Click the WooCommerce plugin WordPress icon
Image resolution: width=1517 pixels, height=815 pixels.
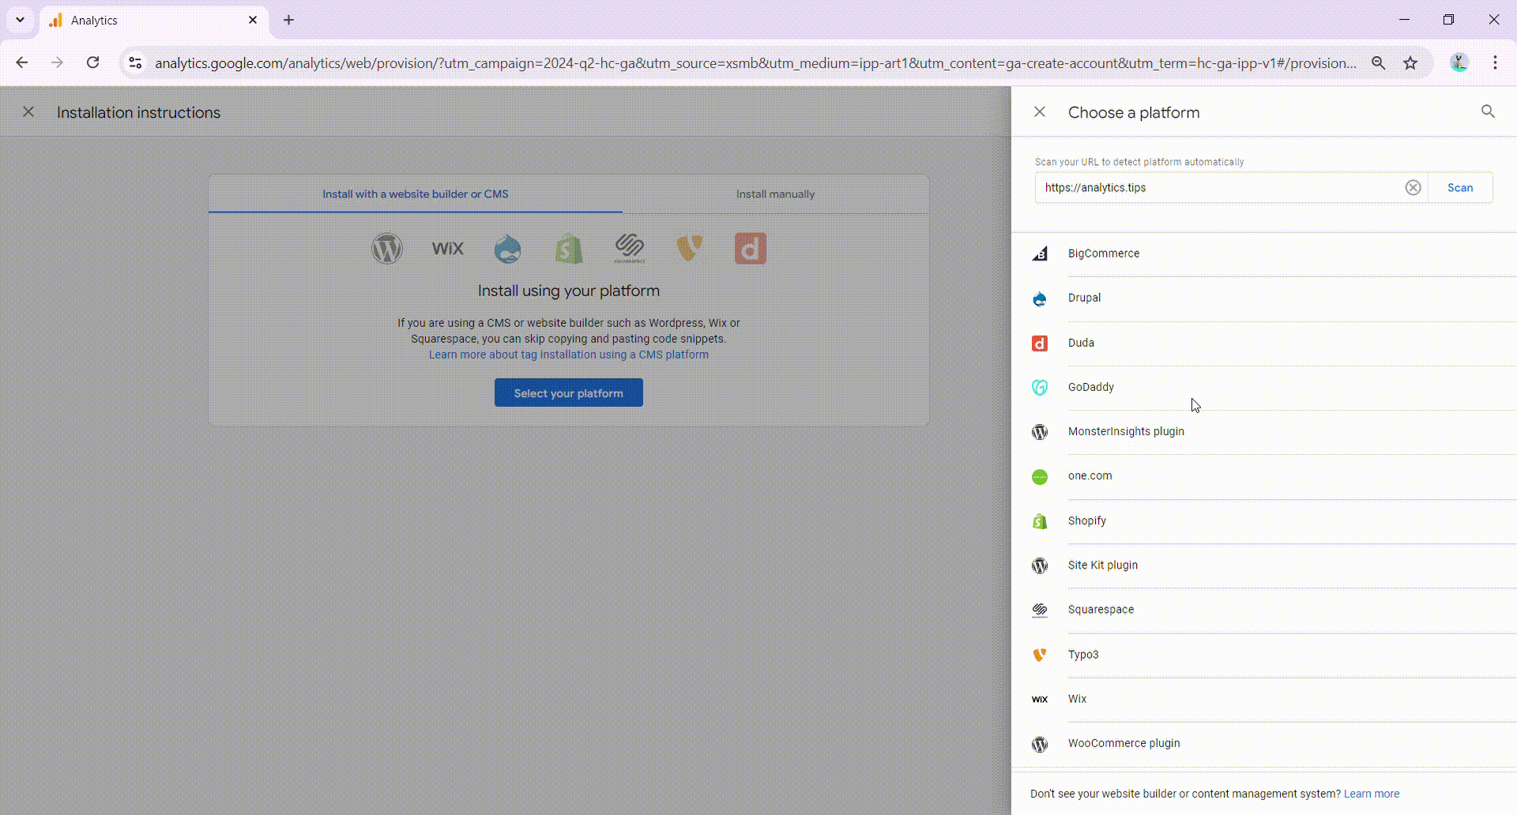(1040, 744)
